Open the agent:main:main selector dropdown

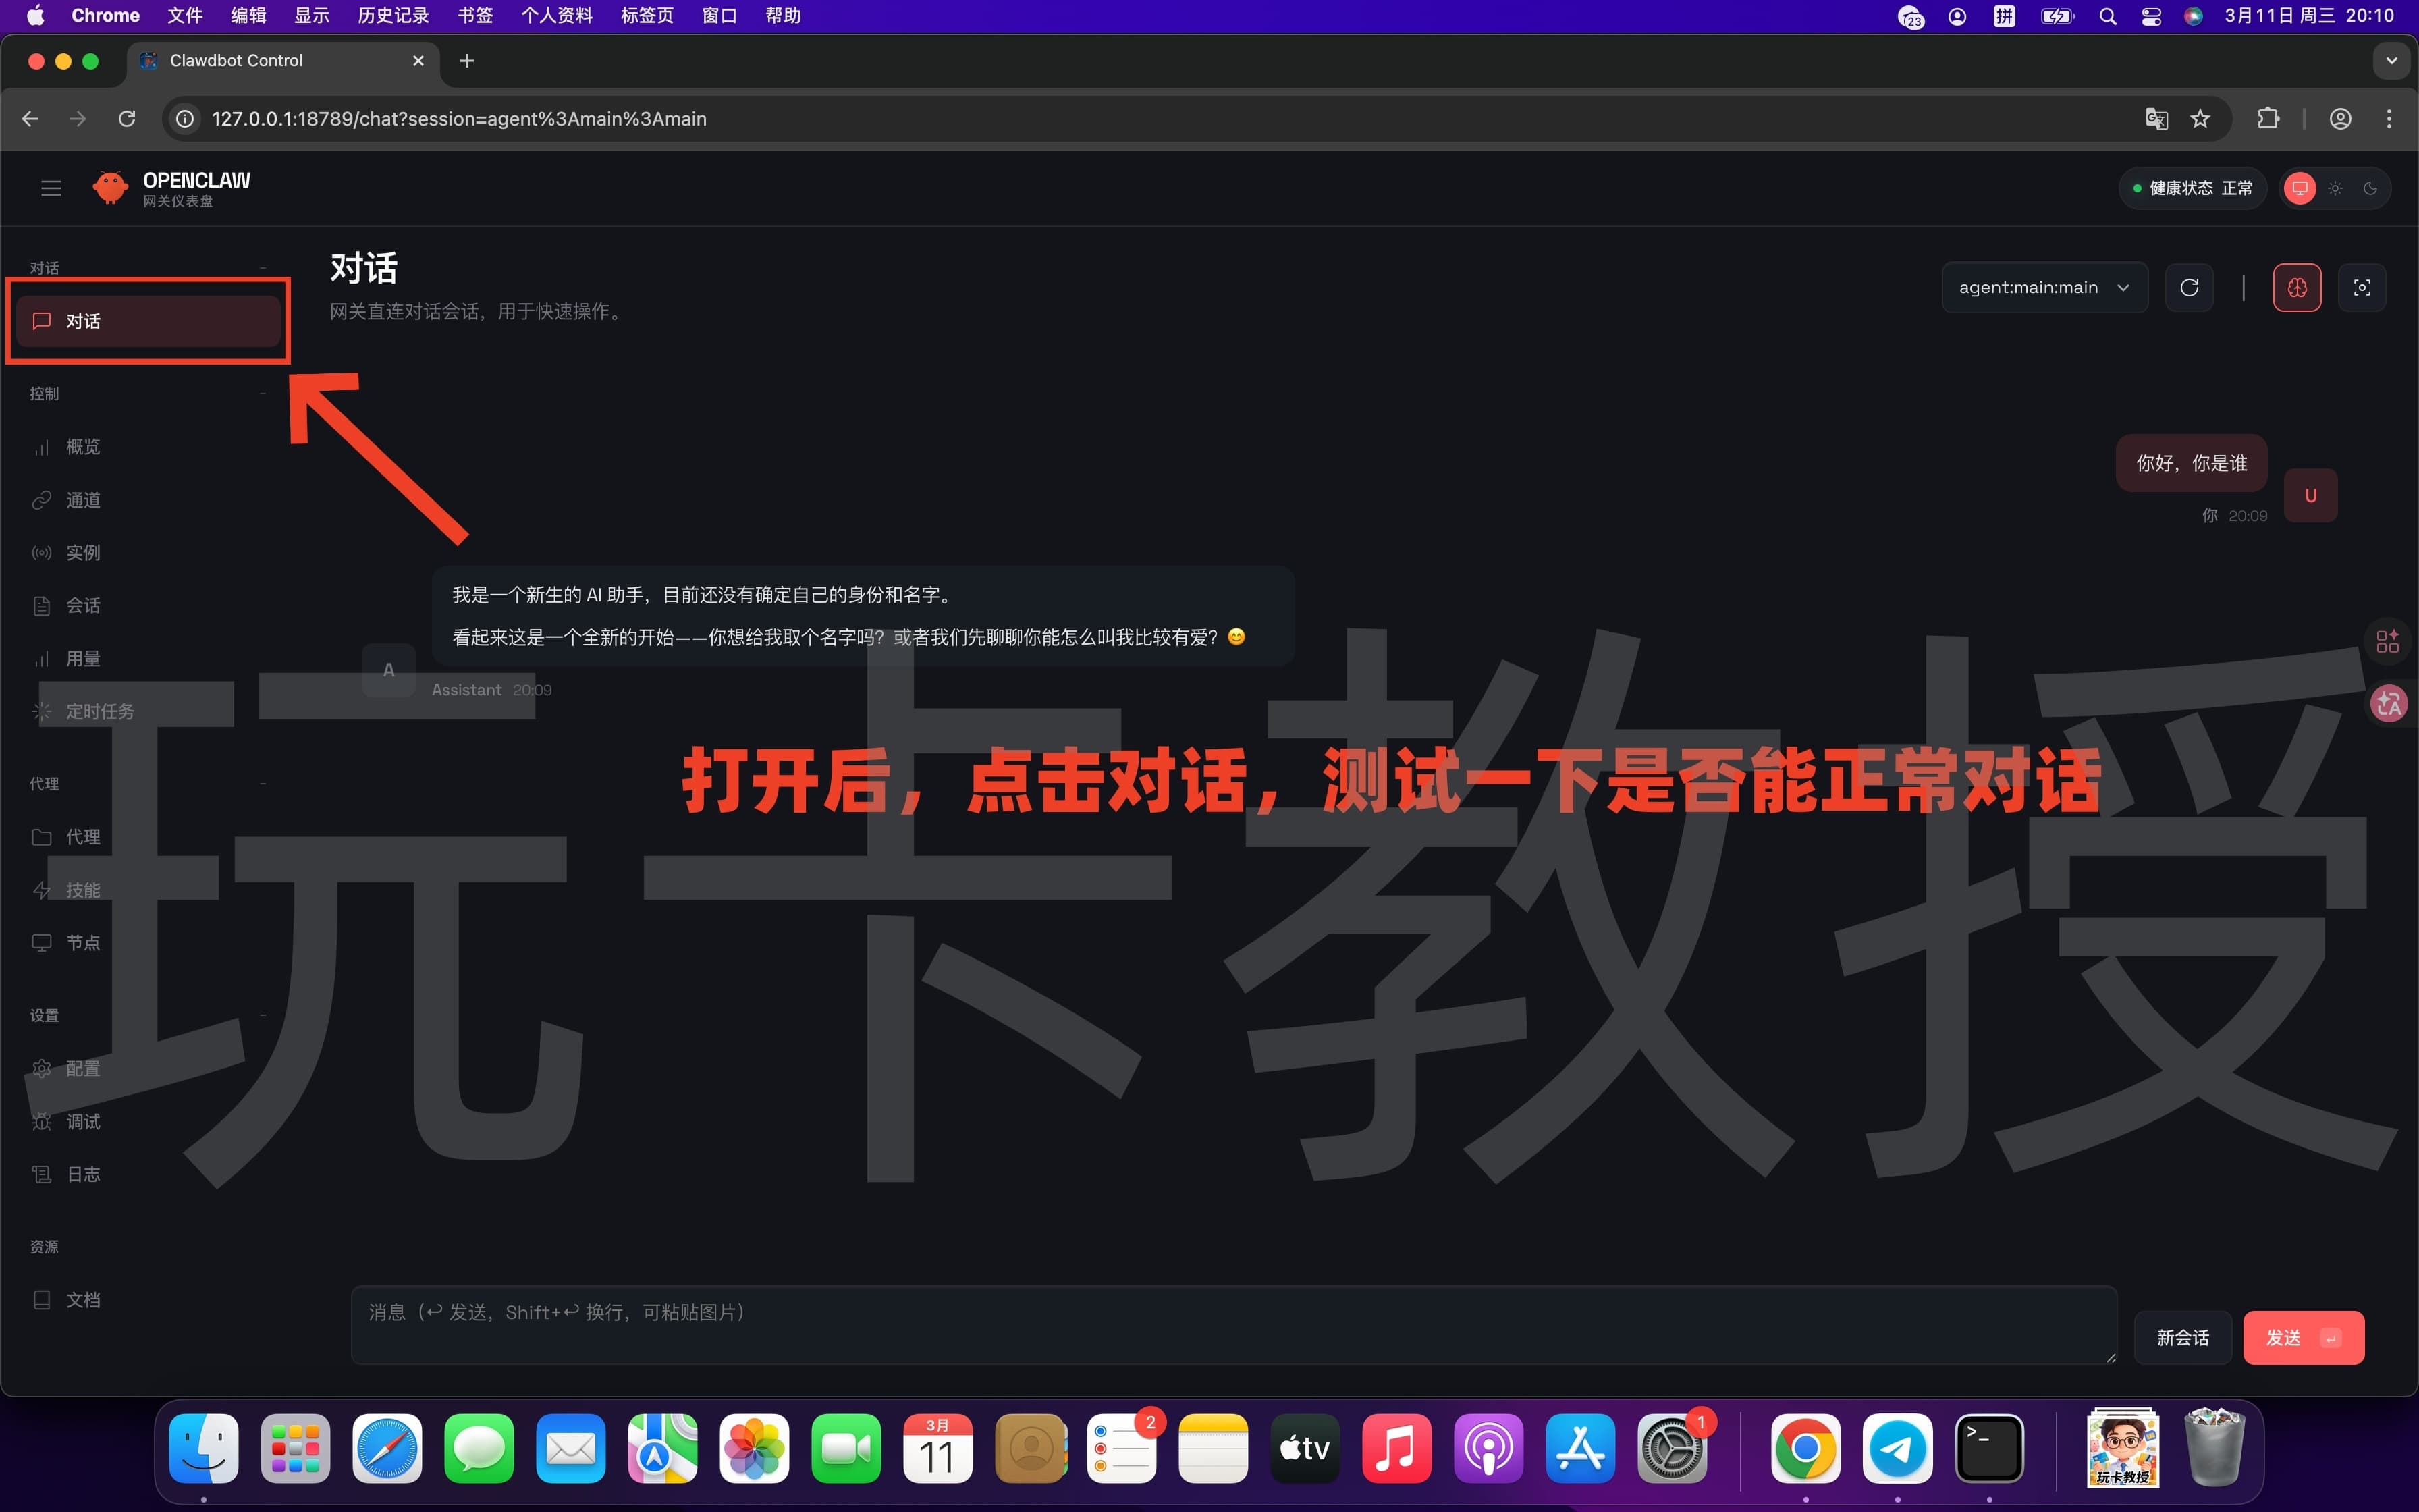(2043, 287)
